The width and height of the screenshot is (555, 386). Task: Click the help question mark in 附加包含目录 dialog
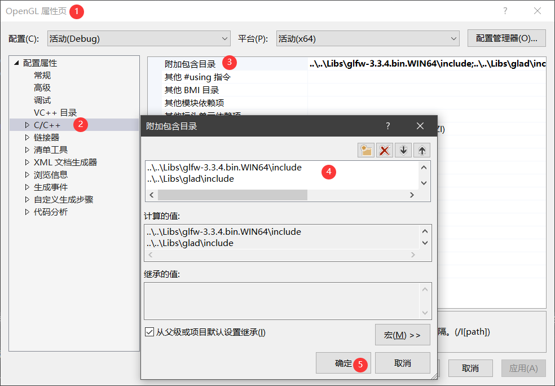pyautogui.click(x=388, y=126)
